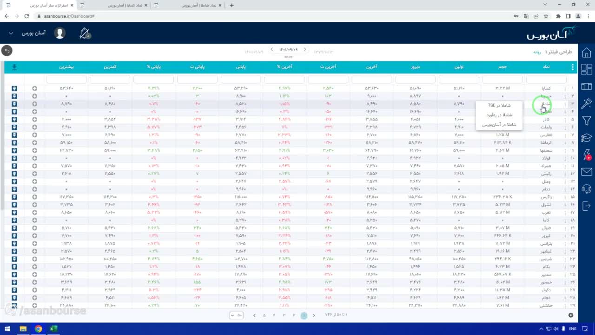This screenshot has width=595, height=335.
Task: Select the magic wand tool in sidebar
Action: 587,103
